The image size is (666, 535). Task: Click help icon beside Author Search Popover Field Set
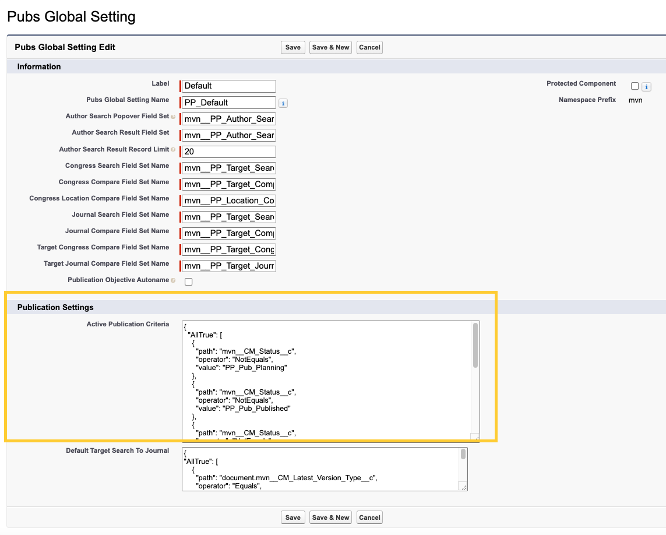pos(173,117)
